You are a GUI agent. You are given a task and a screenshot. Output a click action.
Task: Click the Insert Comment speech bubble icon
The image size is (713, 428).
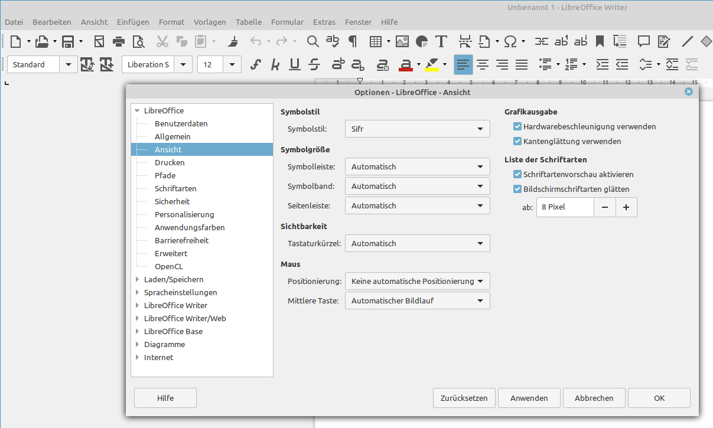(x=644, y=41)
